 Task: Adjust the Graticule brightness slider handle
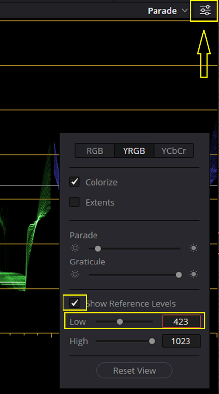coord(179,275)
